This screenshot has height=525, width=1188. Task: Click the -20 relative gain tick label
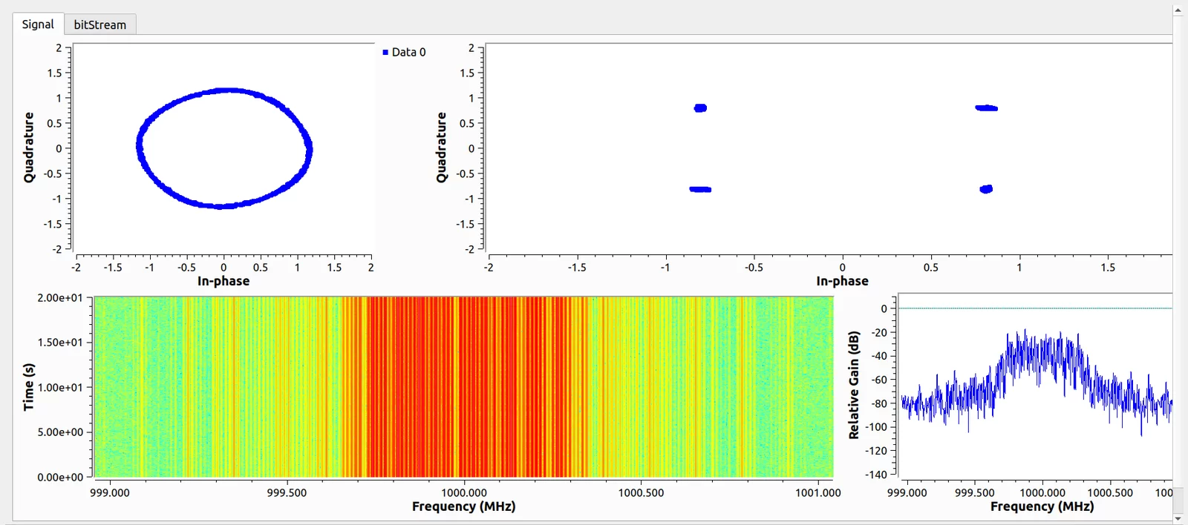pos(878,332)
